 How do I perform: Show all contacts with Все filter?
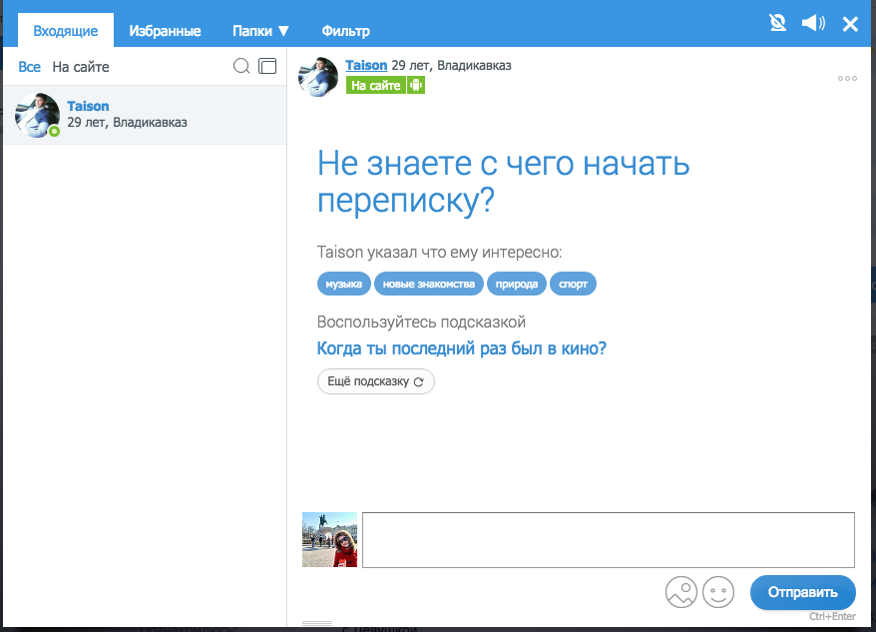[29, 67]
